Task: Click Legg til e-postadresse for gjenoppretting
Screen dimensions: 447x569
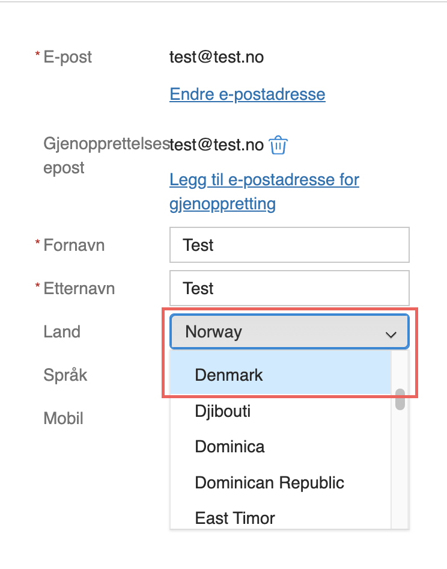Action: pyautogui.click(x=264, y=192)
